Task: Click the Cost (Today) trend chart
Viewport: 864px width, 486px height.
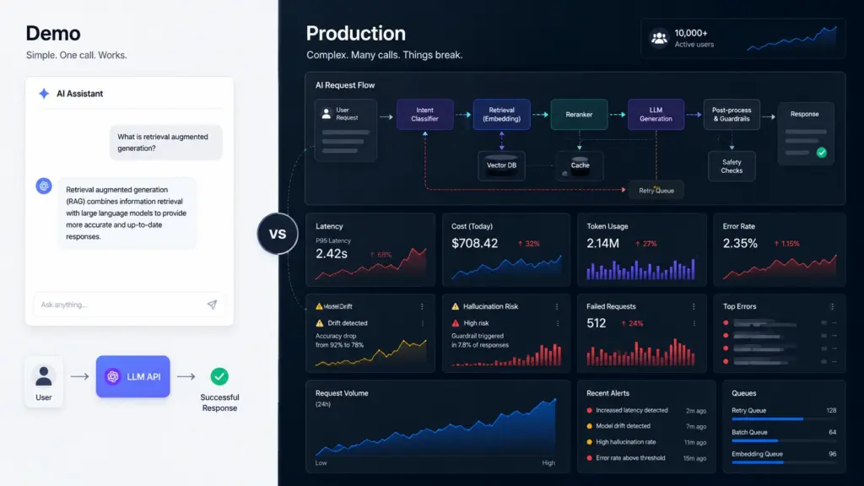Action: coord(506,267)
